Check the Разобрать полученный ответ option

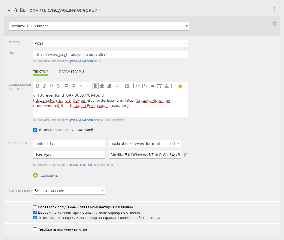click(35, 229)
